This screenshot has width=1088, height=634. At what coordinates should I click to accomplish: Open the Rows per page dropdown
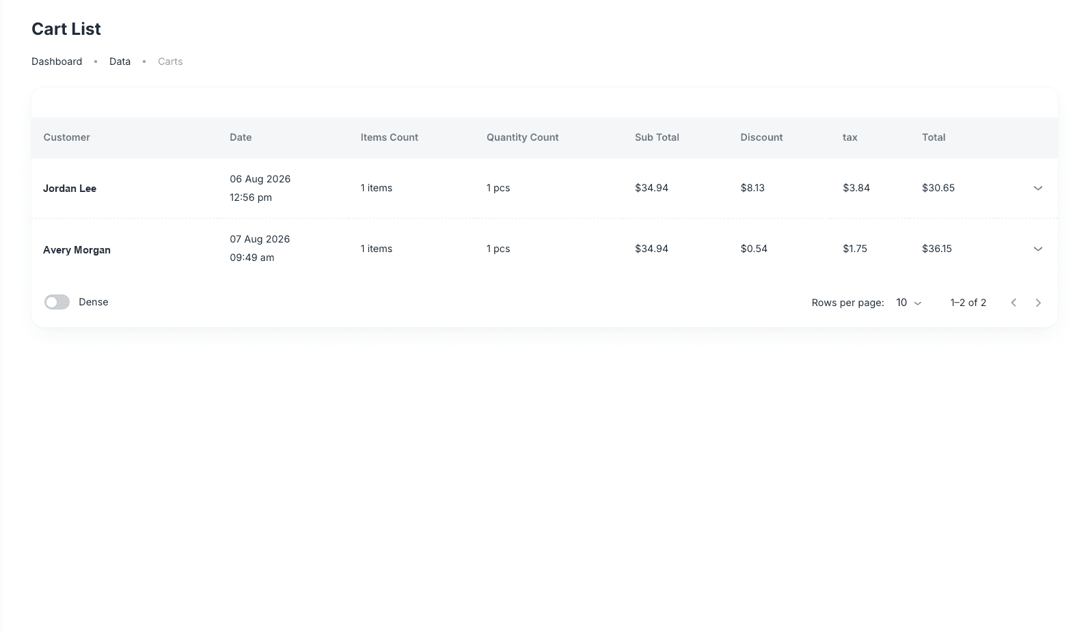point(908,303)
